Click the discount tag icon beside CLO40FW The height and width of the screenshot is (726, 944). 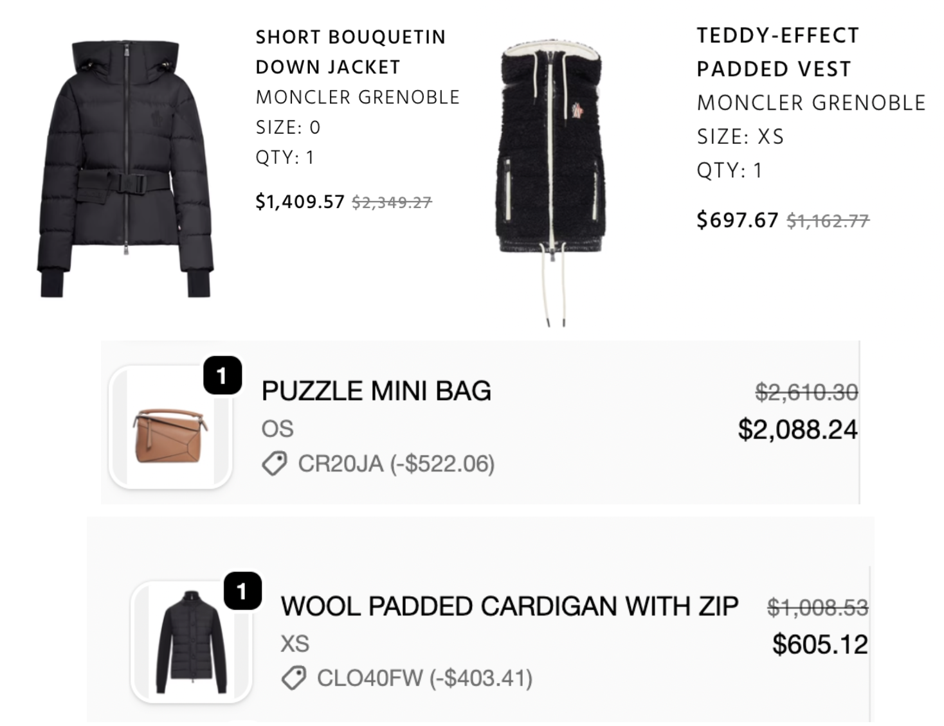coord(294,678)
